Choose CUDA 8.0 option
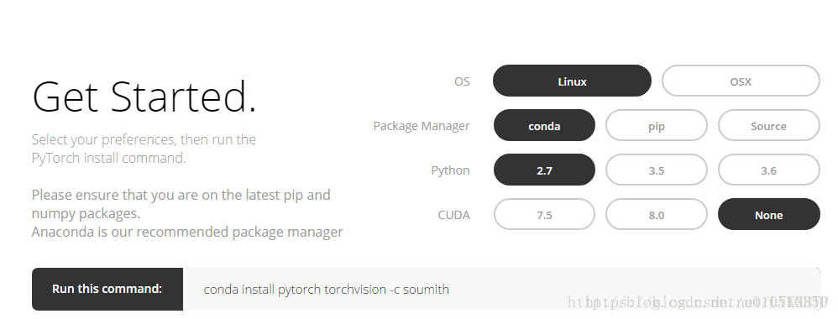This screenshot has width=838, height=319. 657,214
